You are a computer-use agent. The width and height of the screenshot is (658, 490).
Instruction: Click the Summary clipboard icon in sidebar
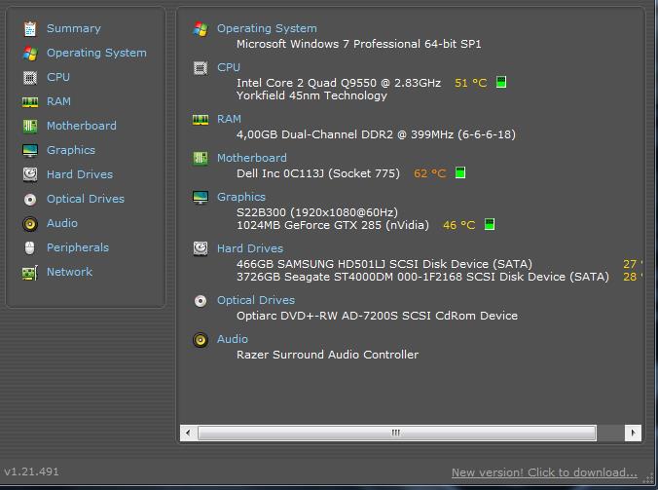[30, 28]
